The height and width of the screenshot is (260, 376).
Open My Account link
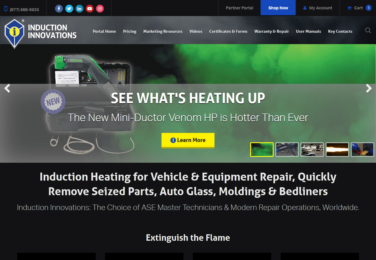pos(317,8)
